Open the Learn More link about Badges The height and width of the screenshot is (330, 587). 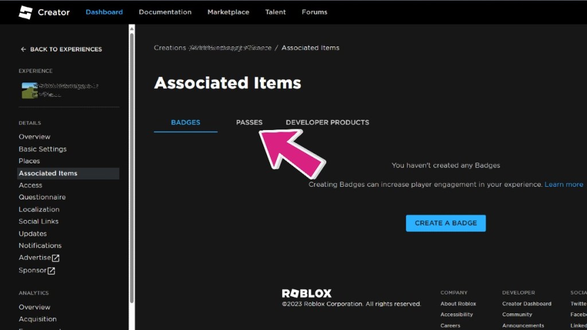coord(563,184)
